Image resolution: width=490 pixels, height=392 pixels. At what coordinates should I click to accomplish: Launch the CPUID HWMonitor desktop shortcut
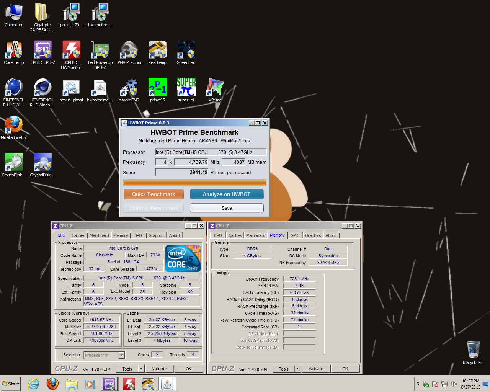pos(71,55)
